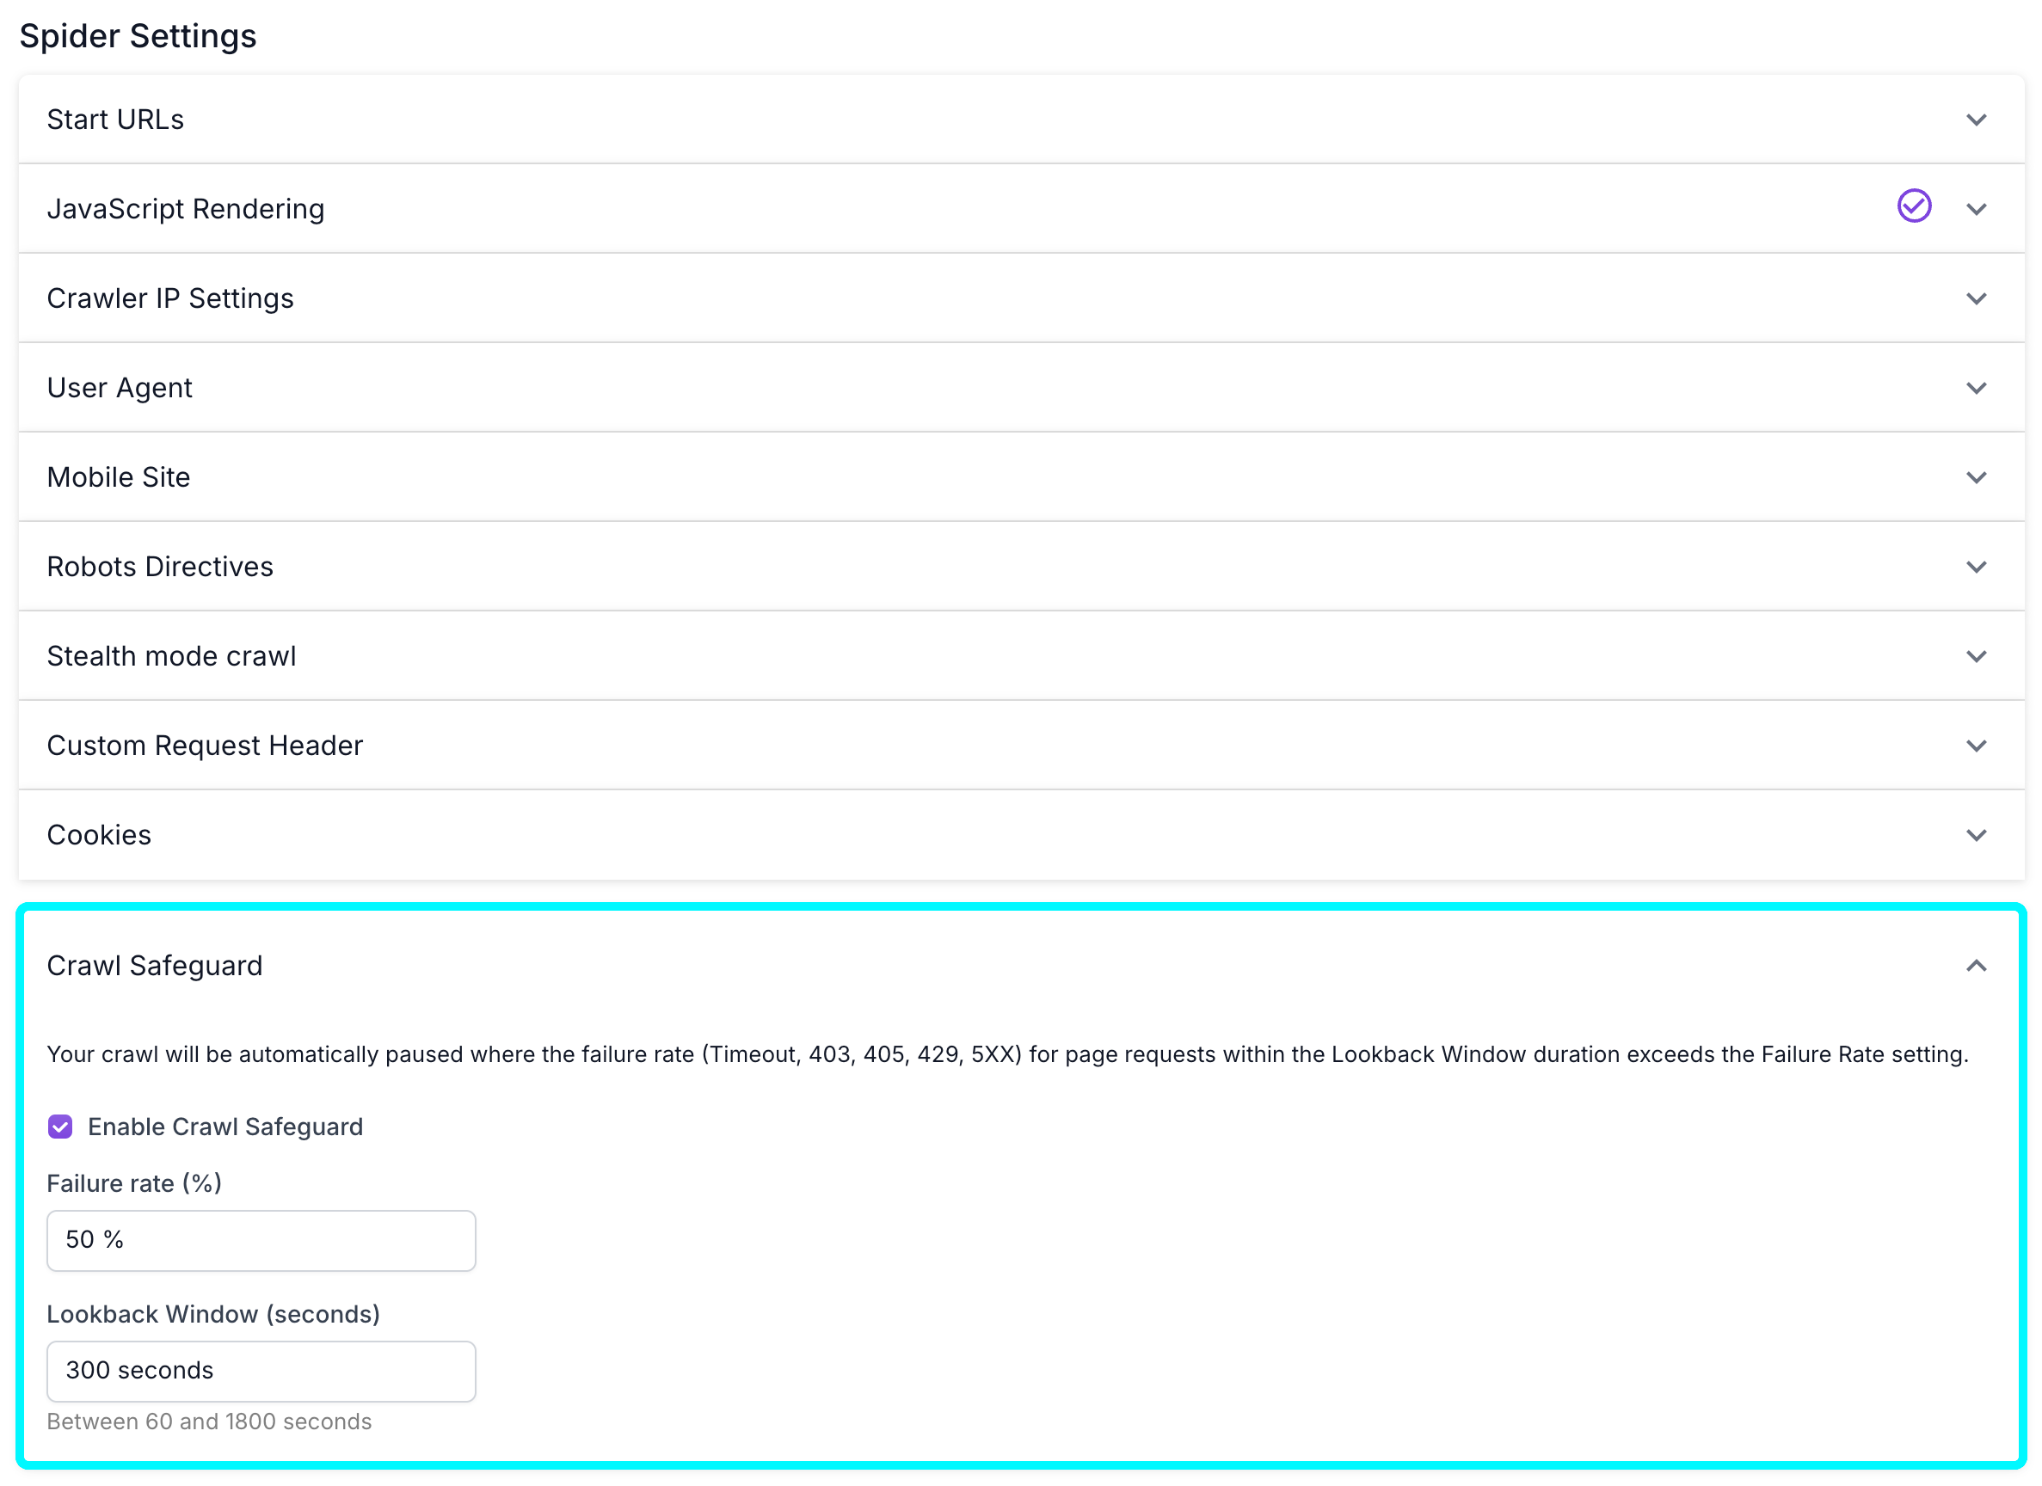This screenshot has height=1486, width=2042.
Task: Click the Failure rate input field
Action: 261,1240
